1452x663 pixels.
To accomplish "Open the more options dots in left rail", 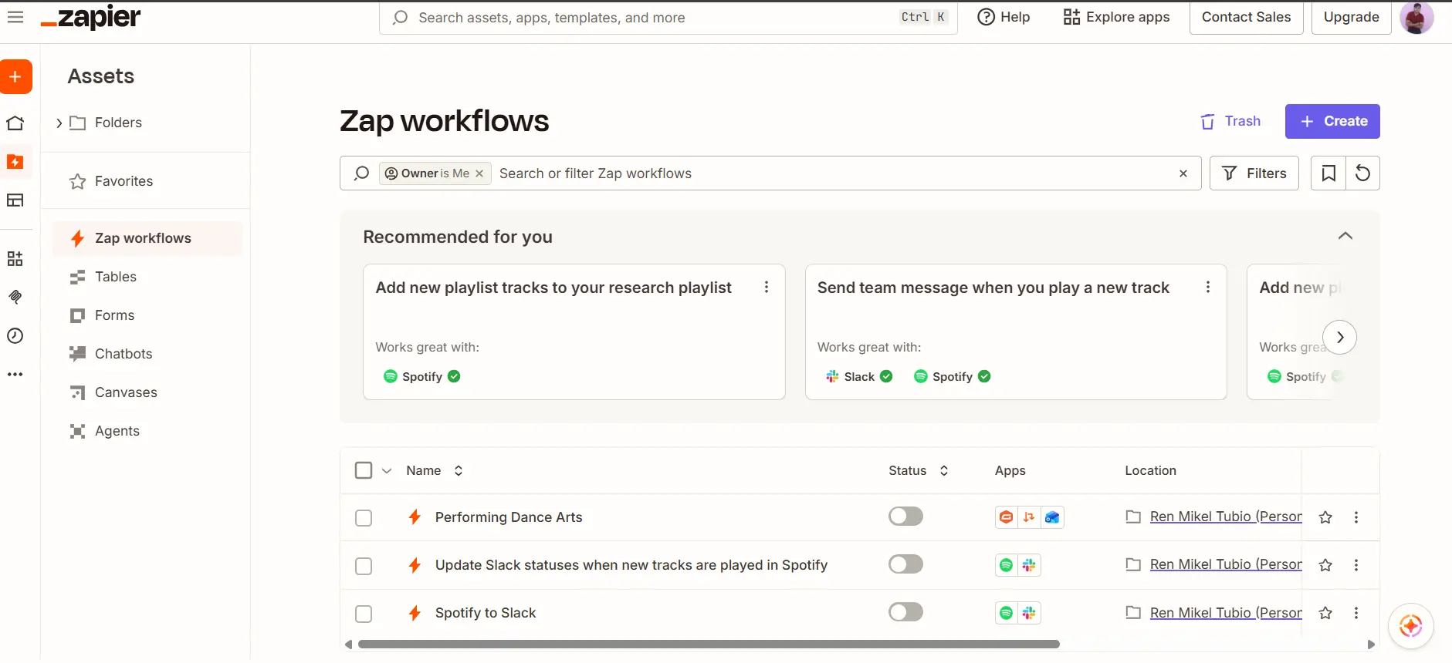I will [15, 375].
